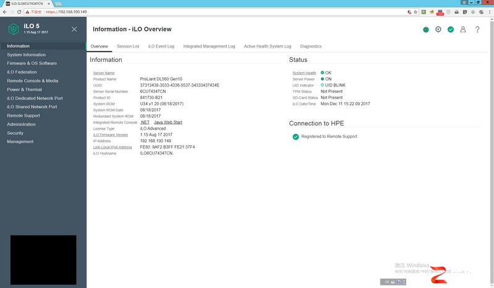
Task: Switch to the Overview tab
Action: pyautogui.click(x=99, y=46)
